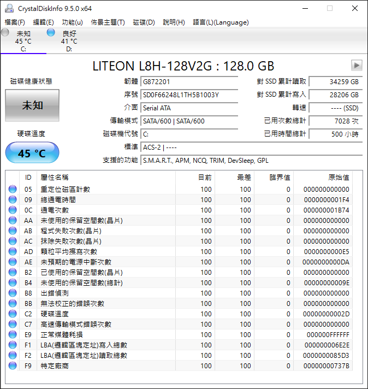This screenshot has width=368, height=389.
Task: Click the blue status icon for ID AB
Action: [13, 231]
